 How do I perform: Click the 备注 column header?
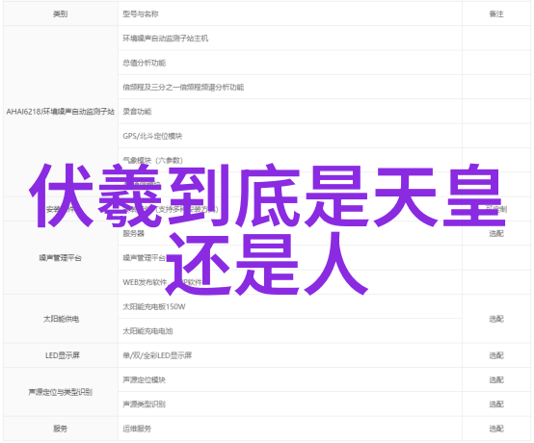[x=495, y=13]
